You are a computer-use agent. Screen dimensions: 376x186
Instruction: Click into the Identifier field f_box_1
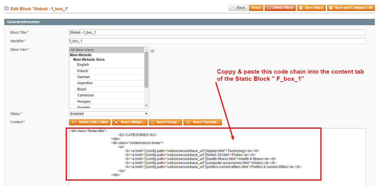click(217, 41)
